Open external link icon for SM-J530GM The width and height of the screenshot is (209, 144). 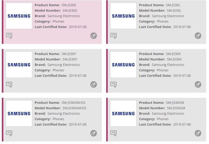tap(198, 133)
